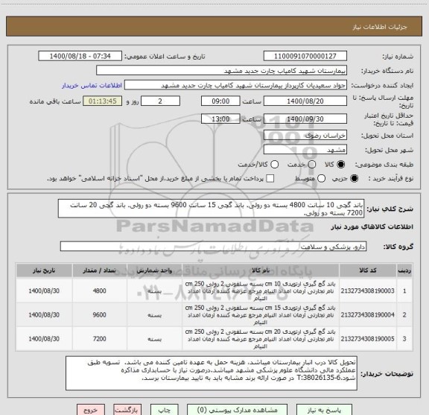Open اطلاعات تماس خریدار link
The image size is (429, 415).
pyautogui.click(x=92, y=86)
